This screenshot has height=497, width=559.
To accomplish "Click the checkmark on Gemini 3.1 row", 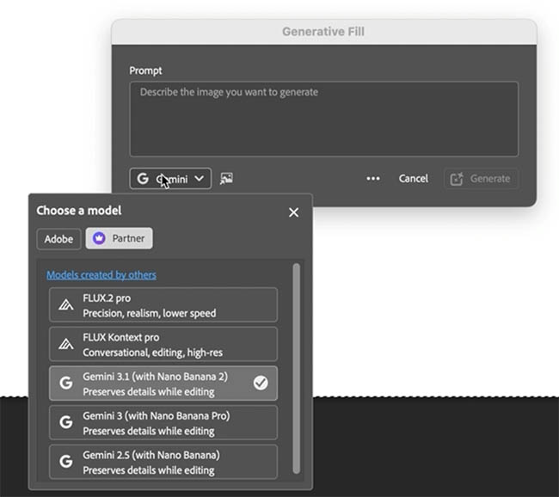I will [261, 383].
